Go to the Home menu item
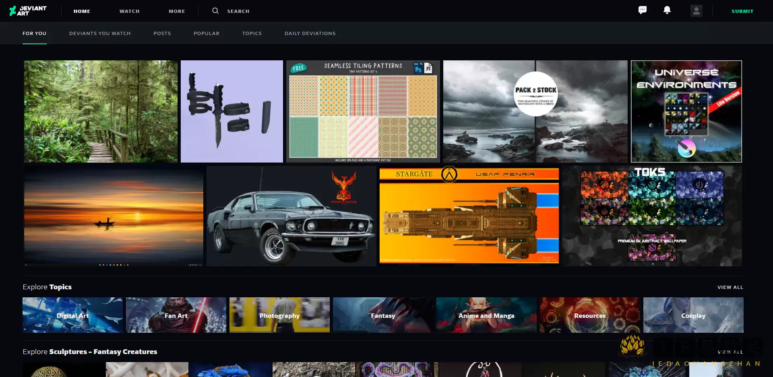Image resolution: width=773 pixels, height=377 pixels. click(x=82, y=11)
